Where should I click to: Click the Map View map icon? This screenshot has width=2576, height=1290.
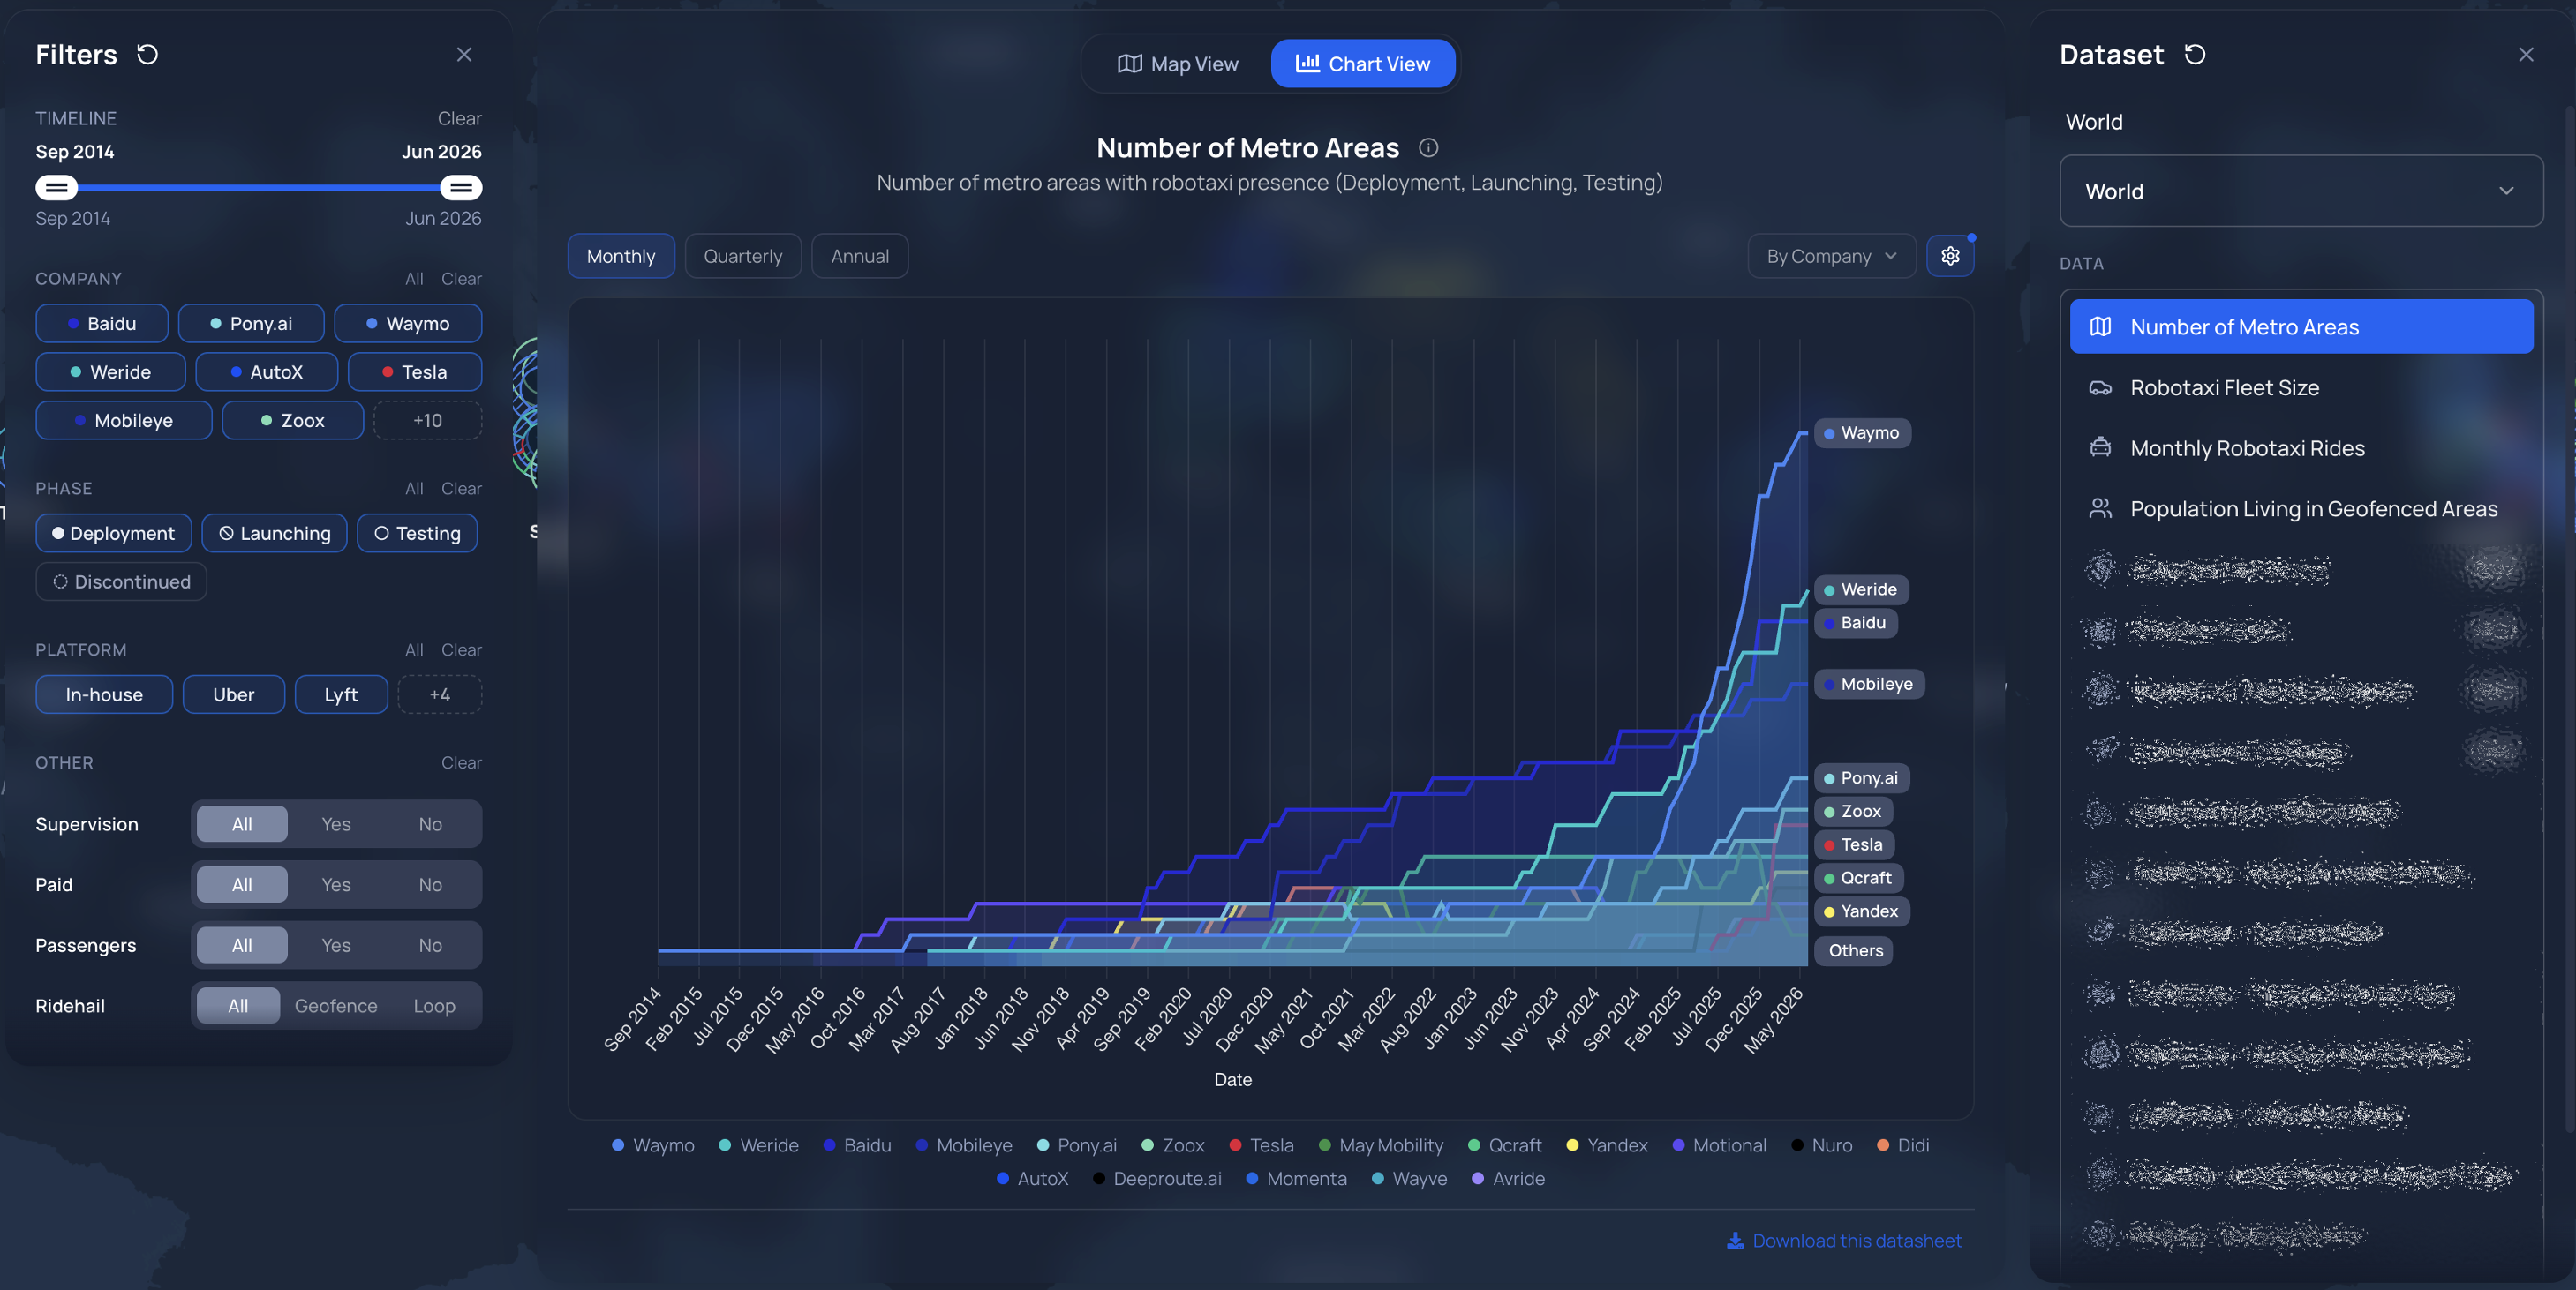(x=1130, y=64)
